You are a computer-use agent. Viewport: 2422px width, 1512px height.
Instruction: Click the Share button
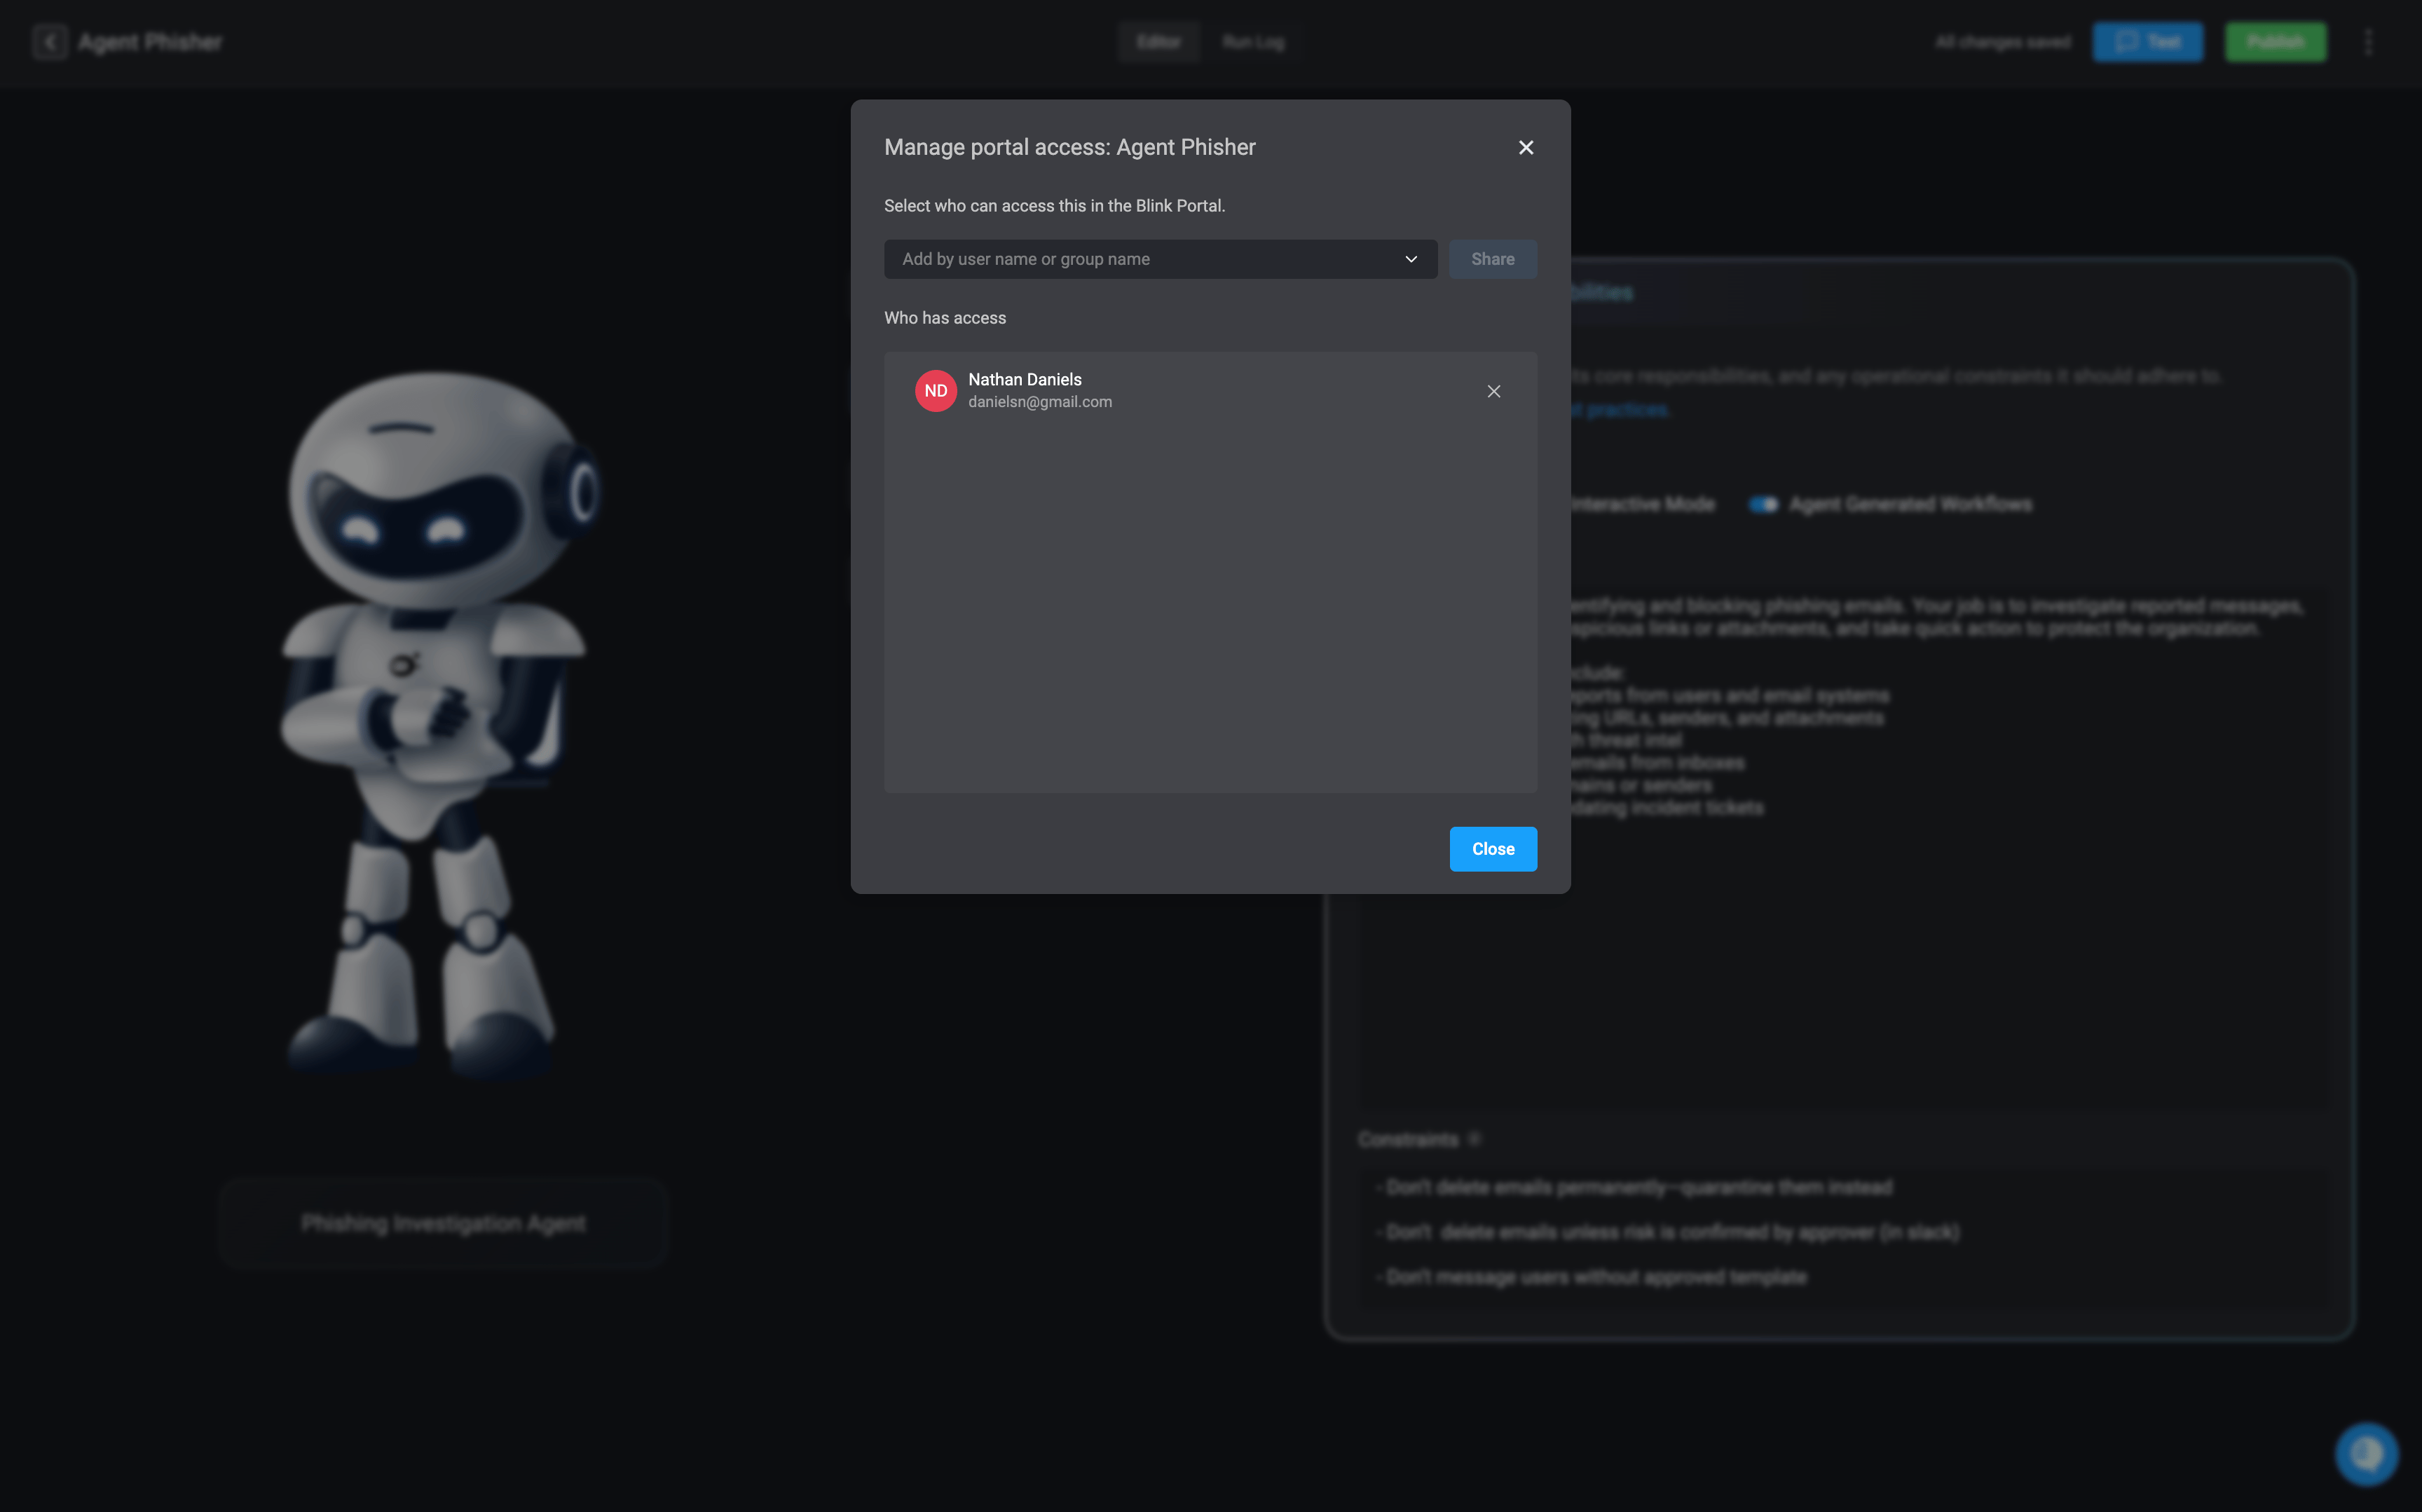1492,259
